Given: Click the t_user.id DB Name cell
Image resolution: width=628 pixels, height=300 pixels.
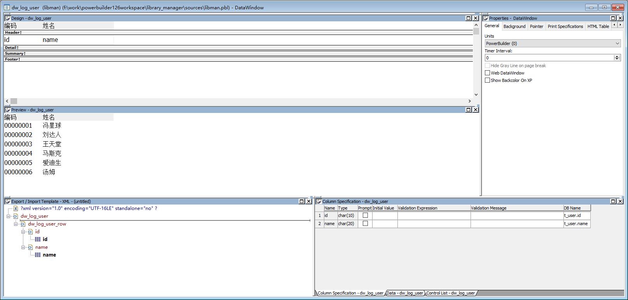Looking at the screenshot, I should point(577,215).
